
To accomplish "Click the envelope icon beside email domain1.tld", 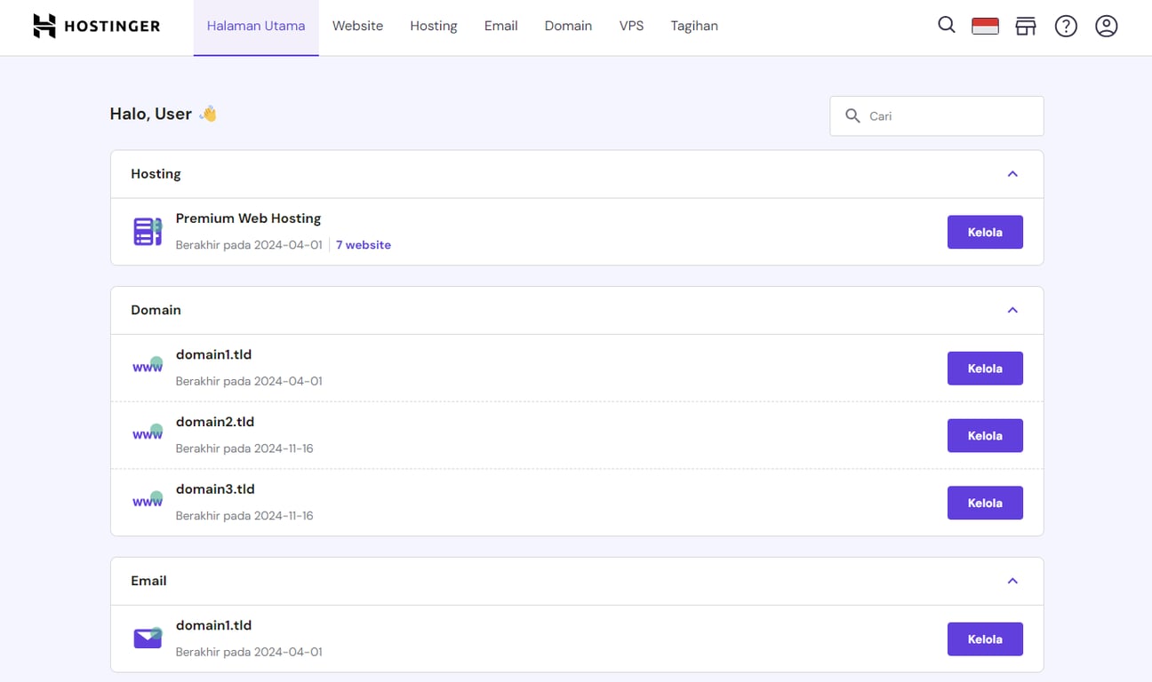I will (x=147, y=637).
